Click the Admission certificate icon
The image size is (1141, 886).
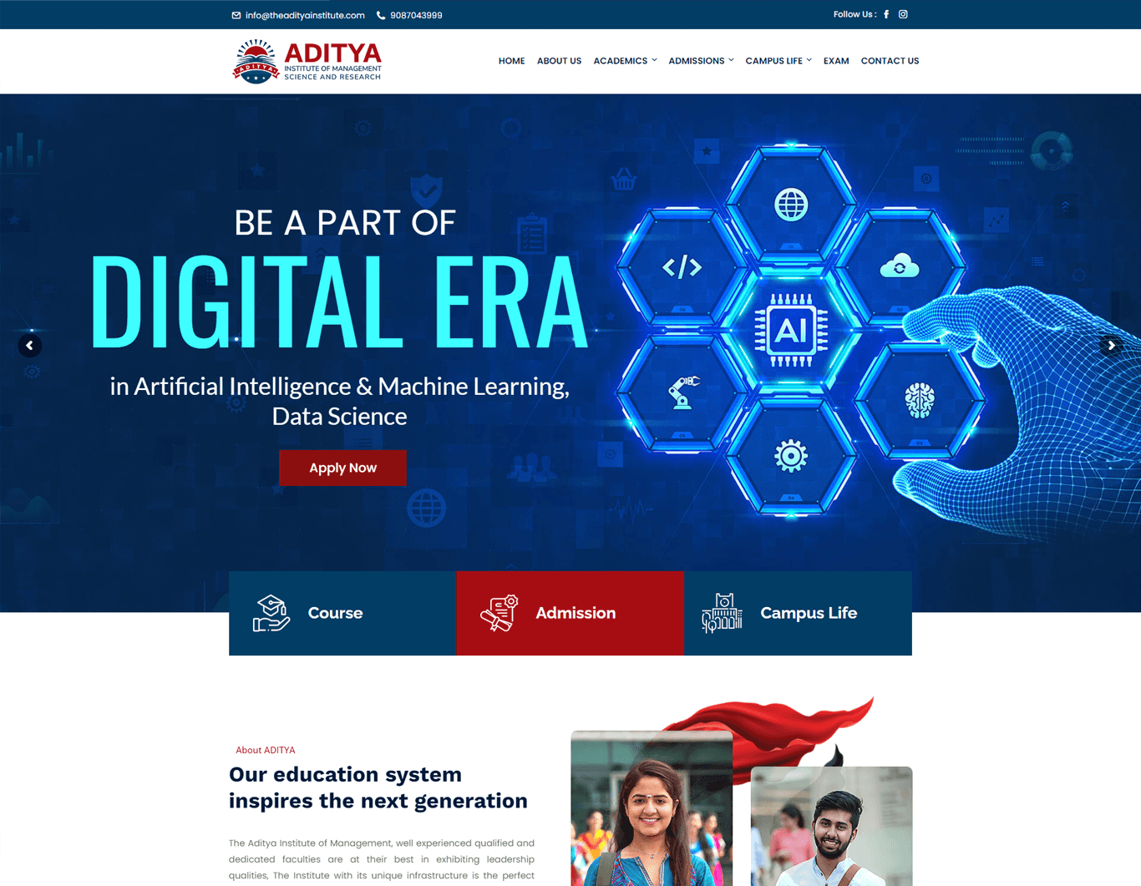(500, 613)
